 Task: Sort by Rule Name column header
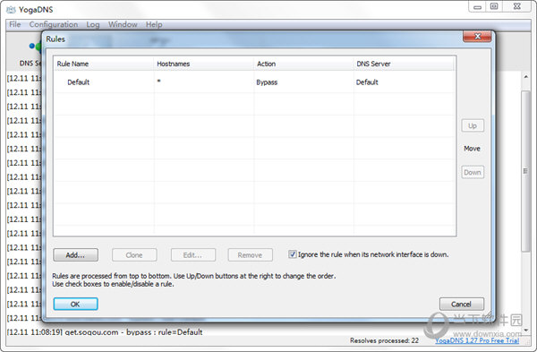104,64
